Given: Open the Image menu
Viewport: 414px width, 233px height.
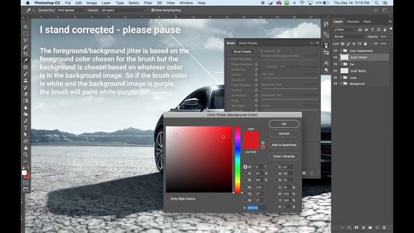Looking at the screenshot, I should [x=92, y=3].
